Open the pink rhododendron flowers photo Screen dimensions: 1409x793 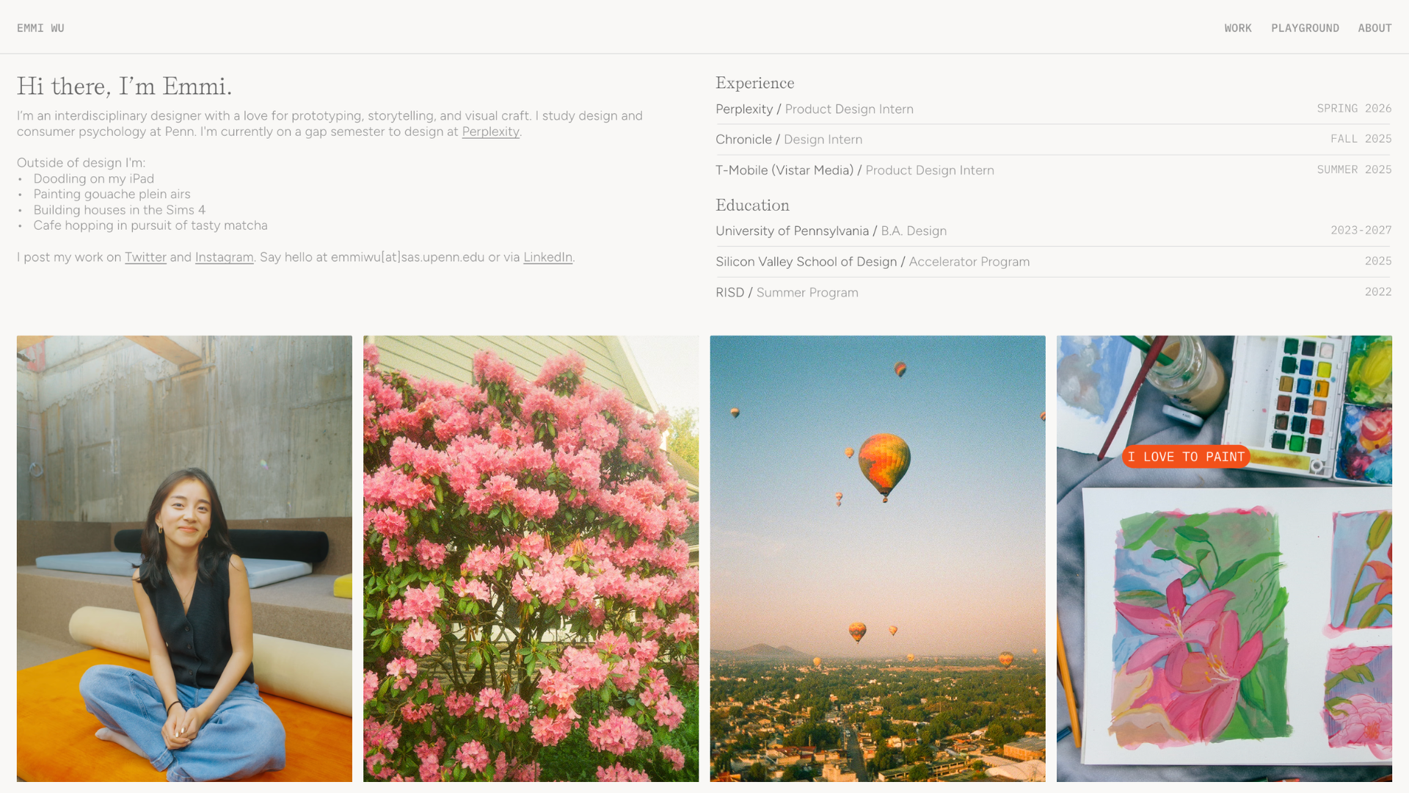pos(531,558)
